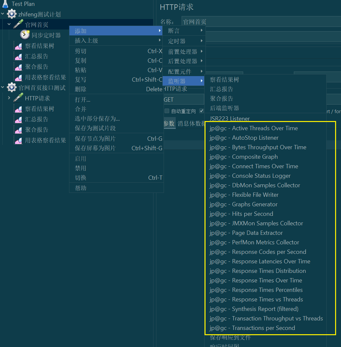Select 打开... in the context menu
This screenshot has height=347, width=341.
coord(117,100)
